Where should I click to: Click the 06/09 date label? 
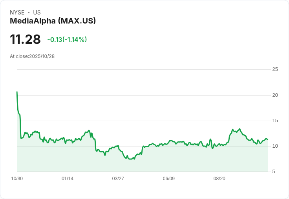tap(169, 179)
